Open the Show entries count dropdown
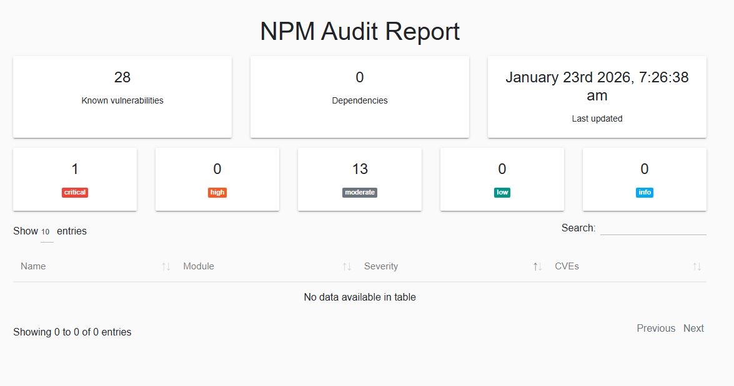 click(x=47, y=232)
